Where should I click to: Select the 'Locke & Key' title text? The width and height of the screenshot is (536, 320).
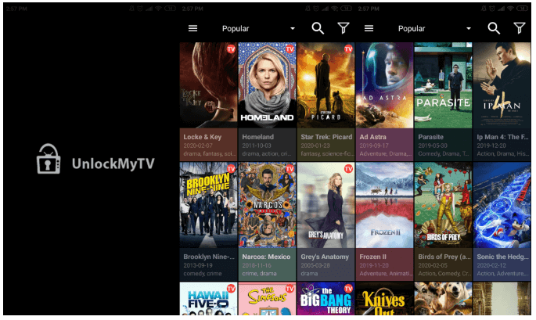(203, 137)
